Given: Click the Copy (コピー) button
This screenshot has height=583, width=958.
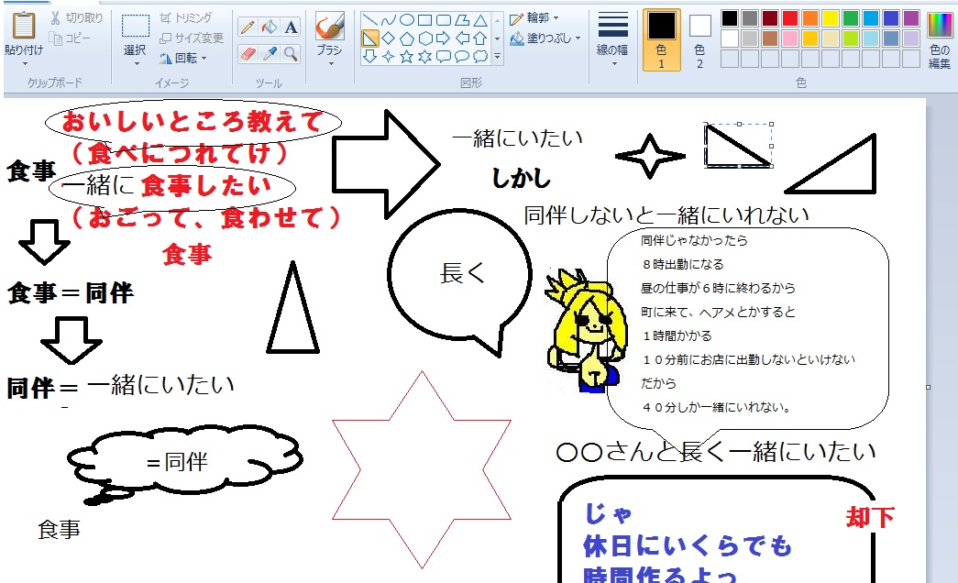Looking at the screenshot, I should 71,38.
